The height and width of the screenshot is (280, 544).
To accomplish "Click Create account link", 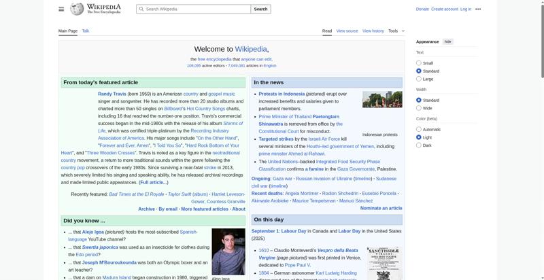I will 445,9.
